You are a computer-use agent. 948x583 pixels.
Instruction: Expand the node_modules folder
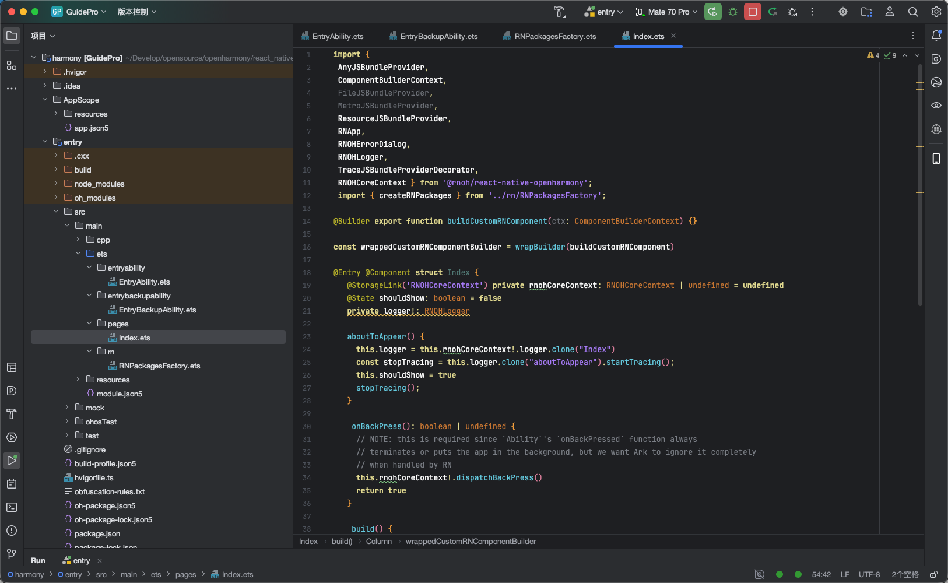(56, 184)
